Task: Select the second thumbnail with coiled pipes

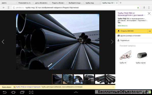Action: coord(68,79)
